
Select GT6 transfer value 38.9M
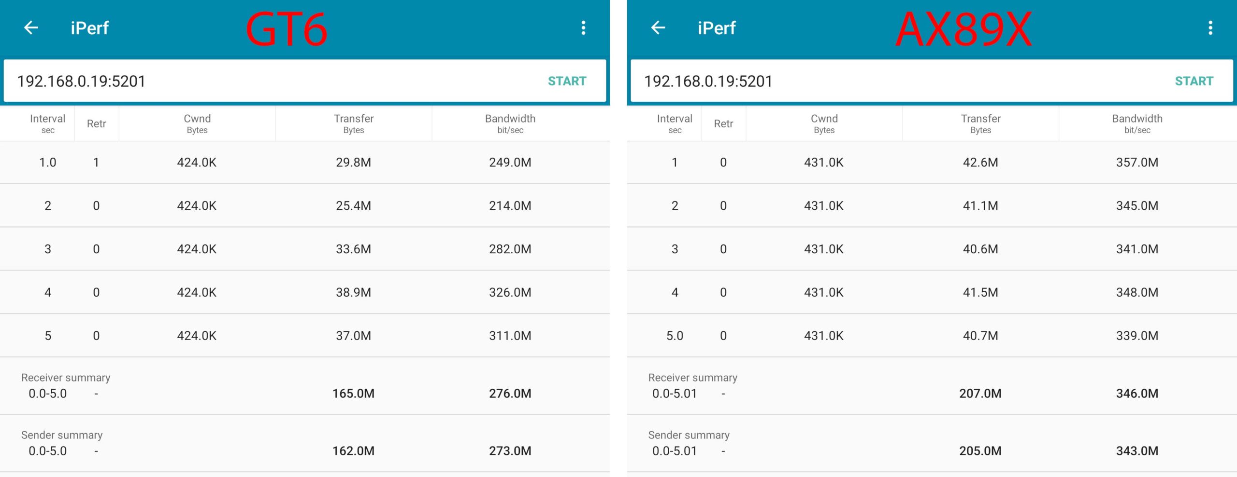coord(354,292)
